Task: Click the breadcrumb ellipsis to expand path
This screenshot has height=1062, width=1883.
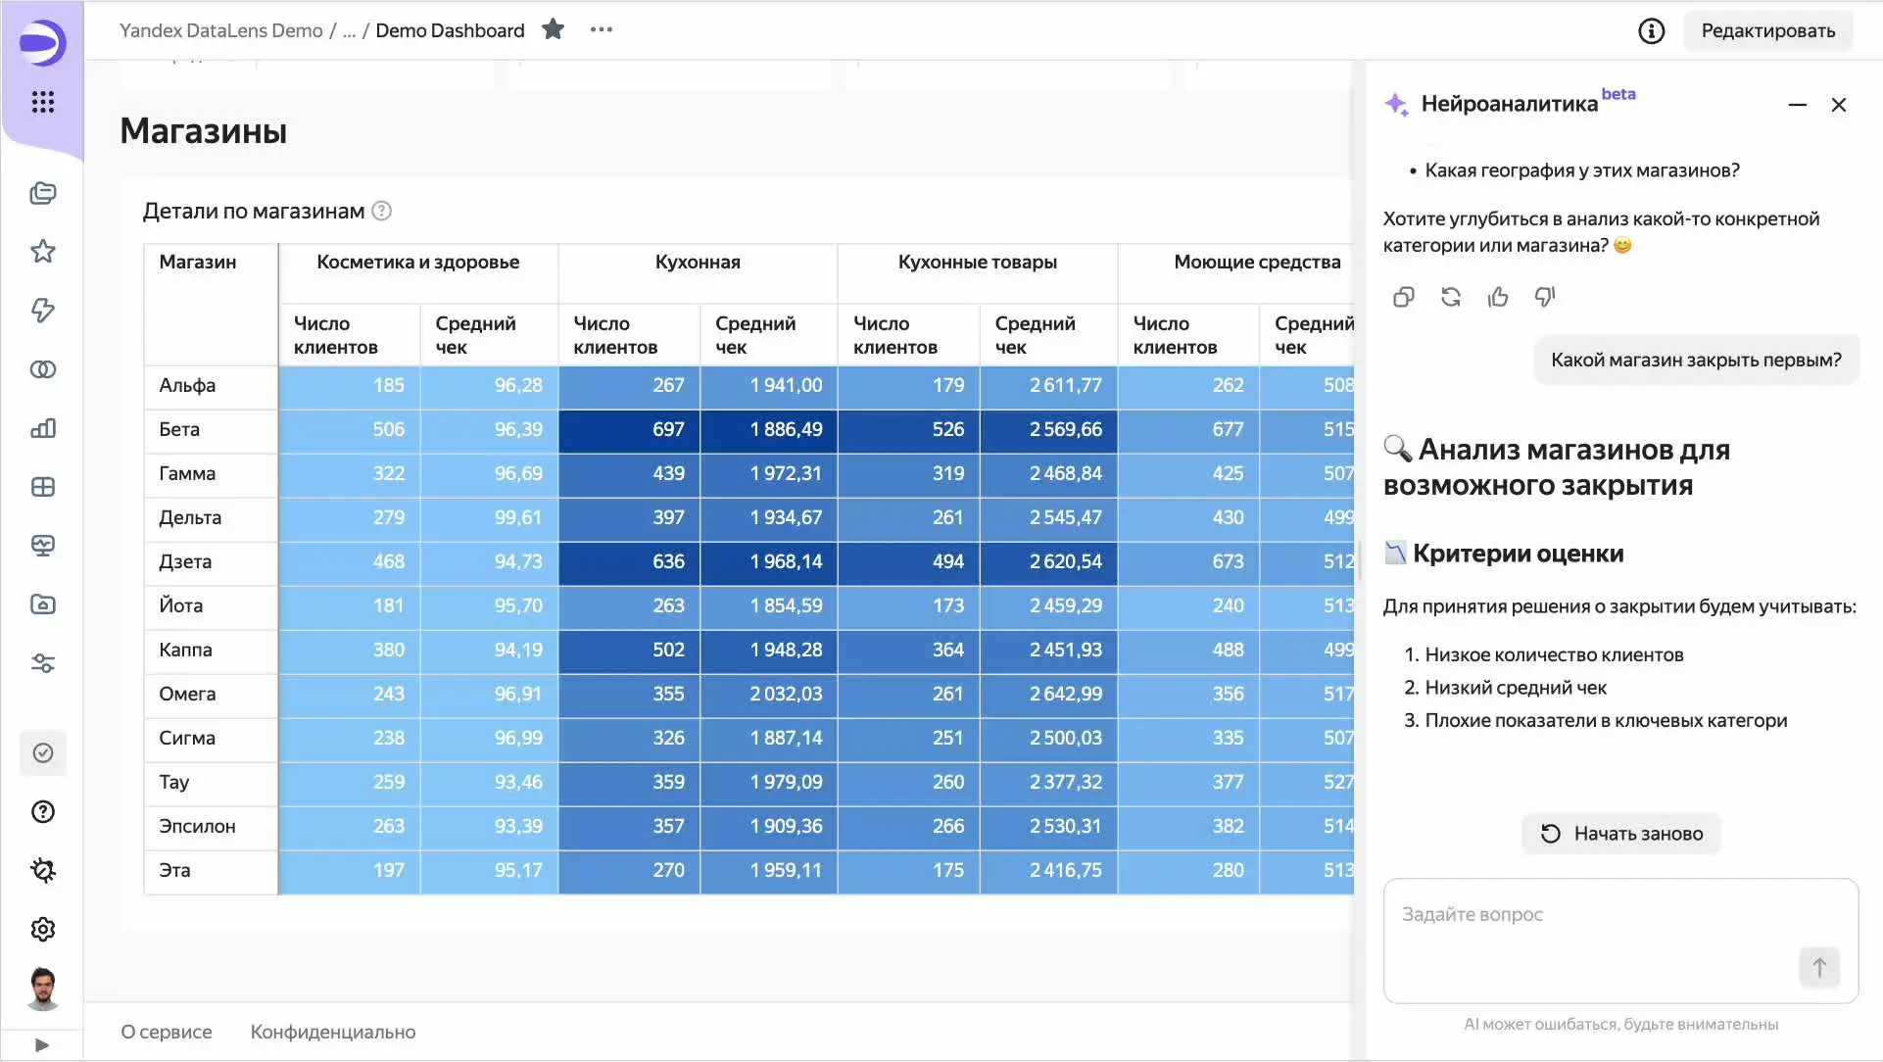Action: (349, 31)
